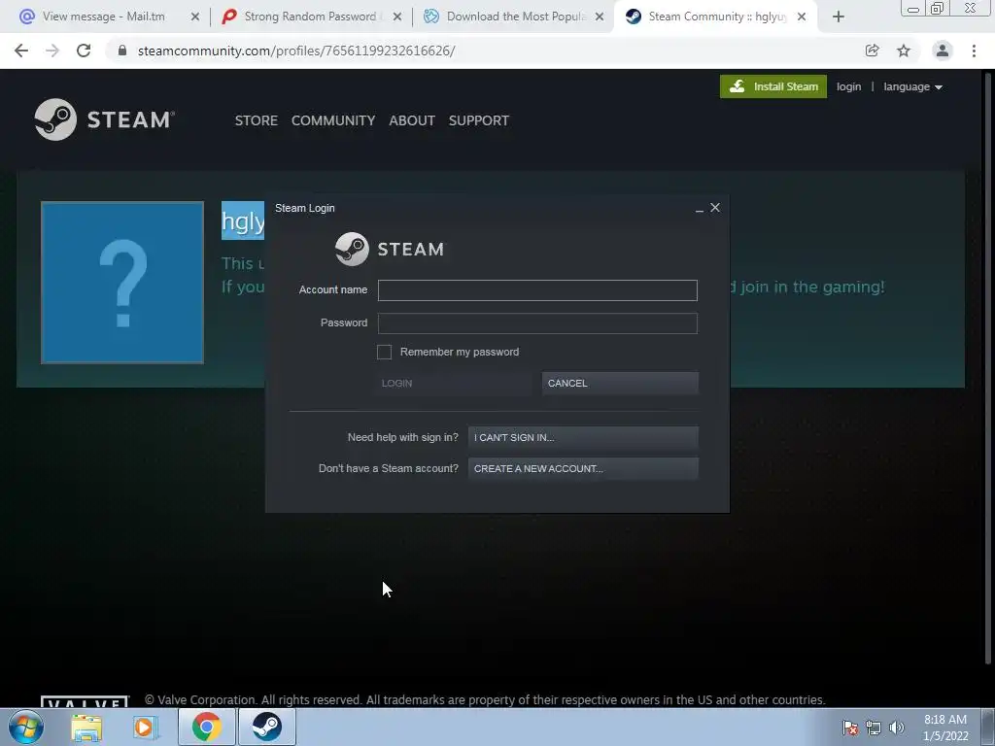The width and height of the screenshot is (995, 746).
Task: Close the Download the Most Popular tab
Action: pyautogui.click(x=599, y=17)
